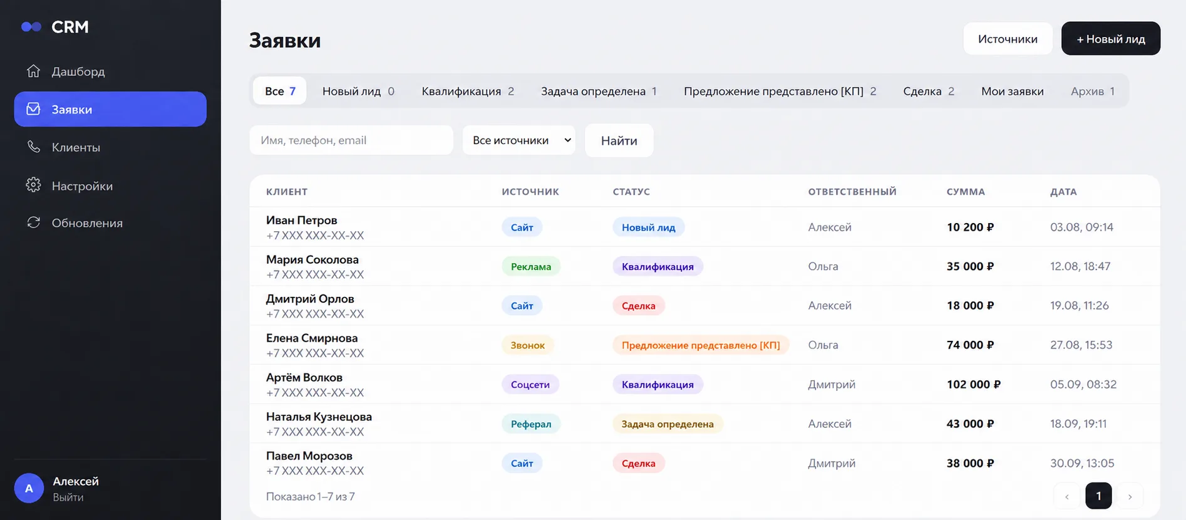Click the Реклама source badge

[x=531, y=266]
